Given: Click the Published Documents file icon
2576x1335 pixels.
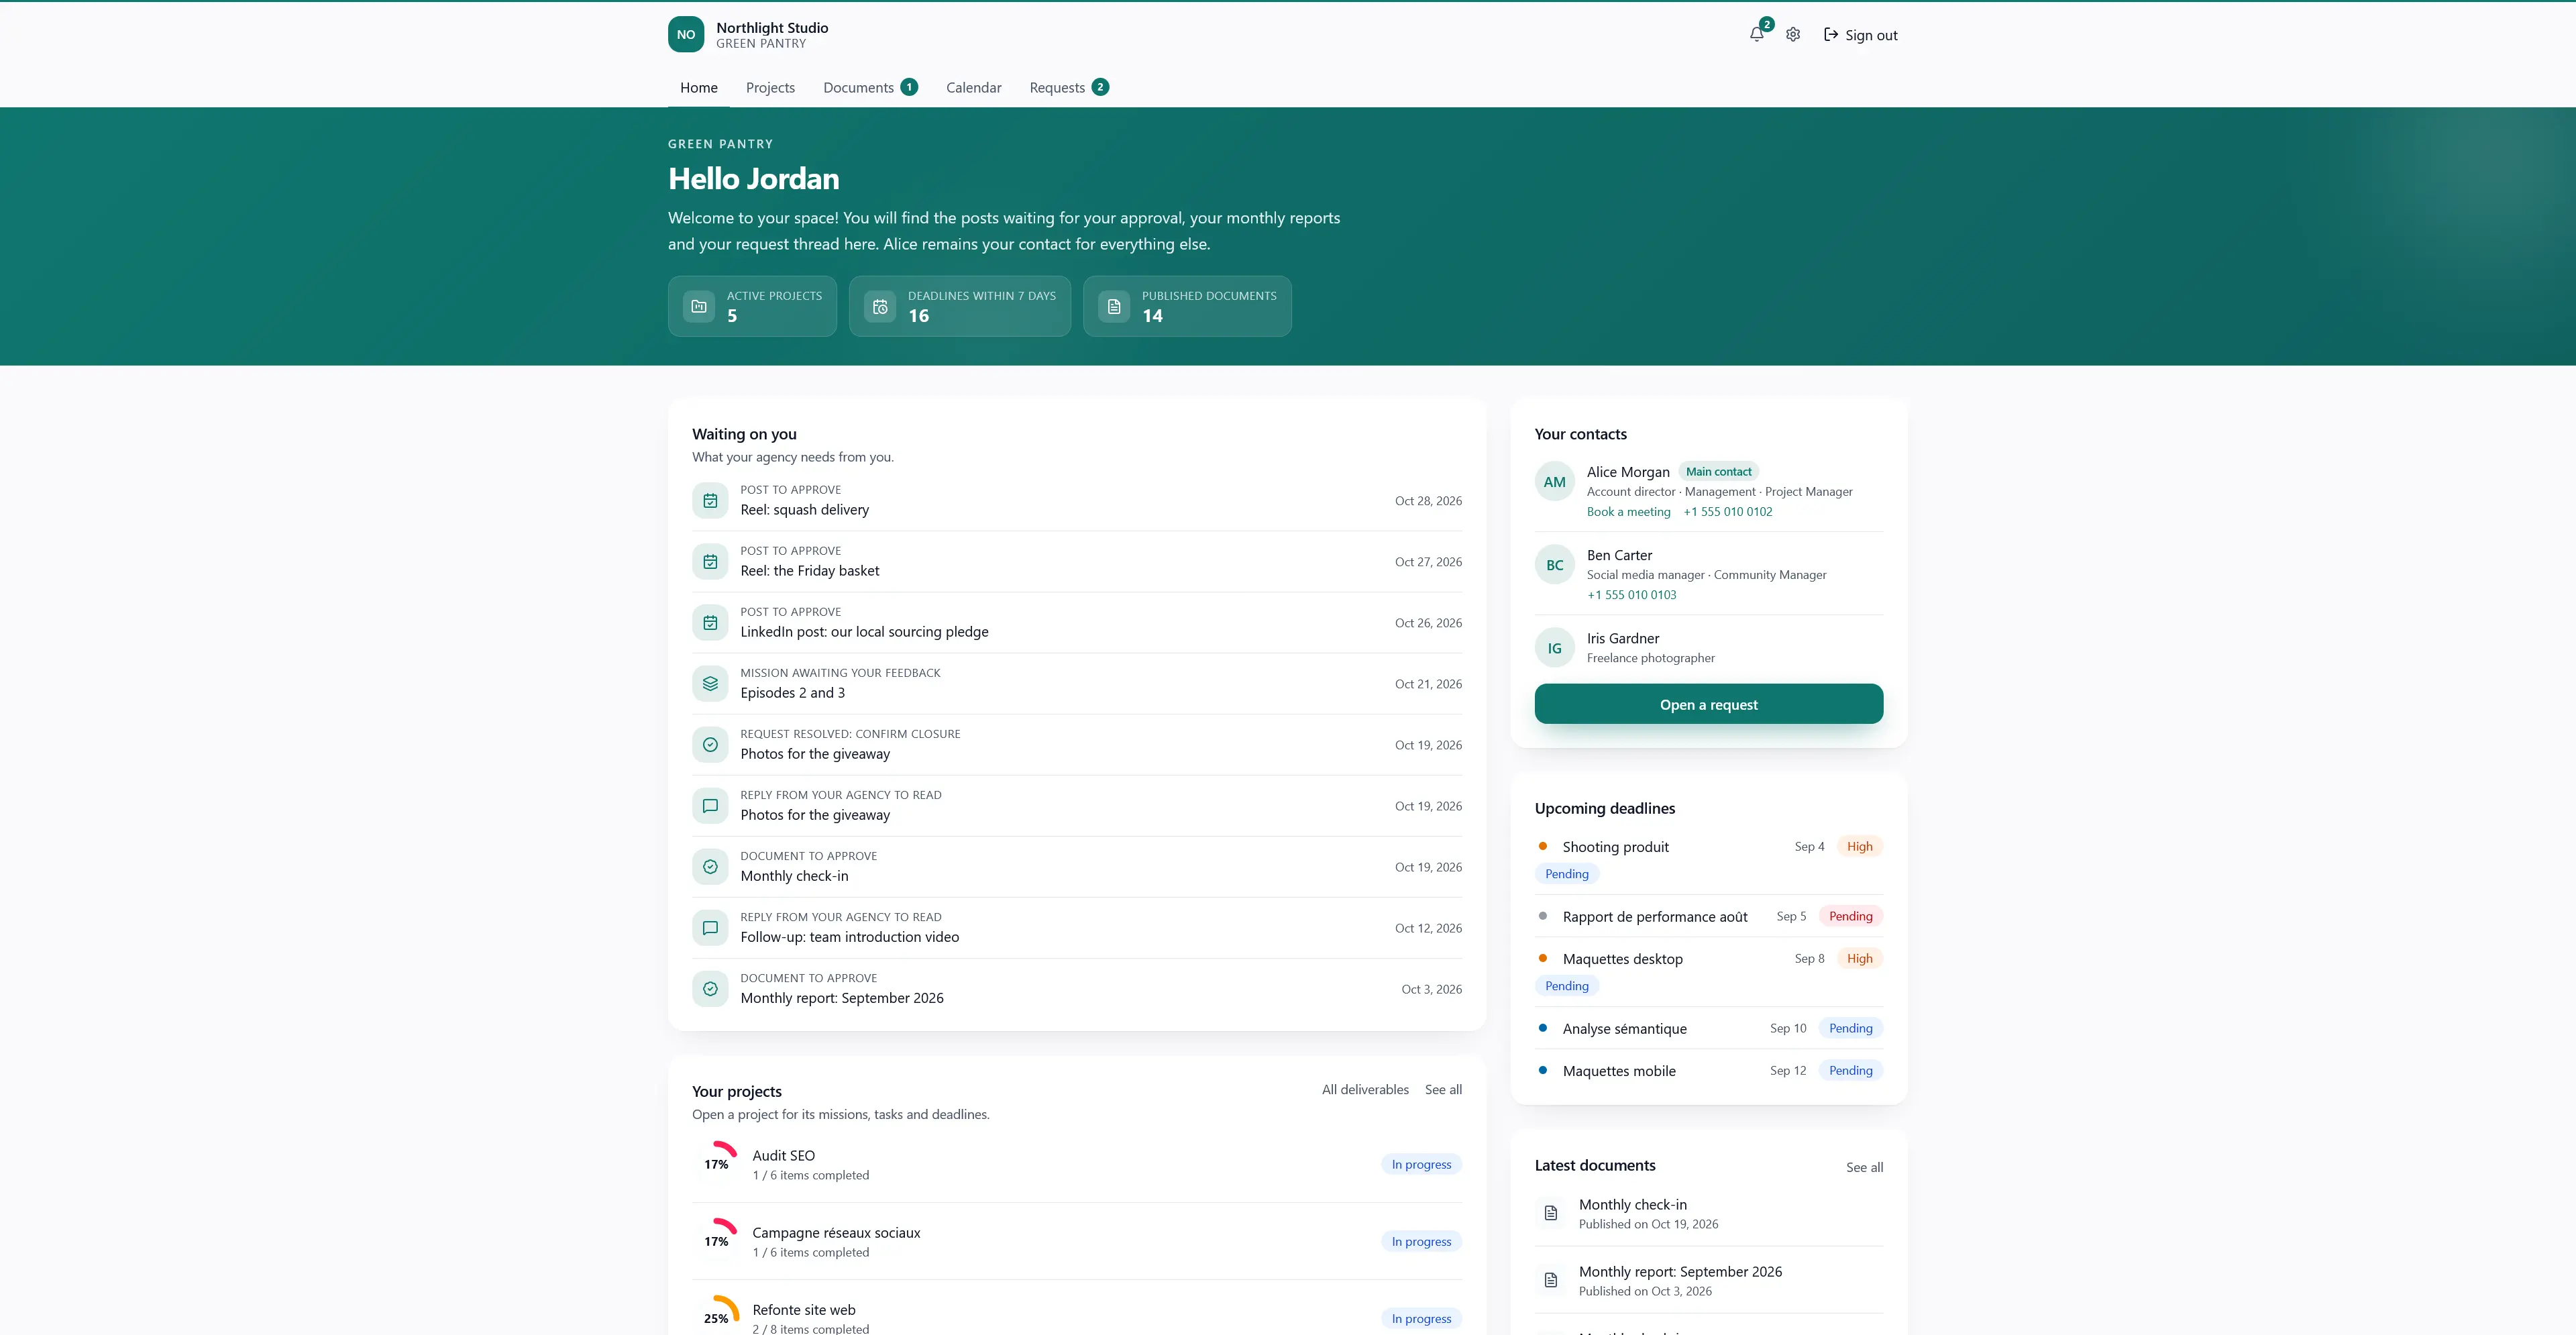Looking at the screenshot, I should (x=1114, y=306).
